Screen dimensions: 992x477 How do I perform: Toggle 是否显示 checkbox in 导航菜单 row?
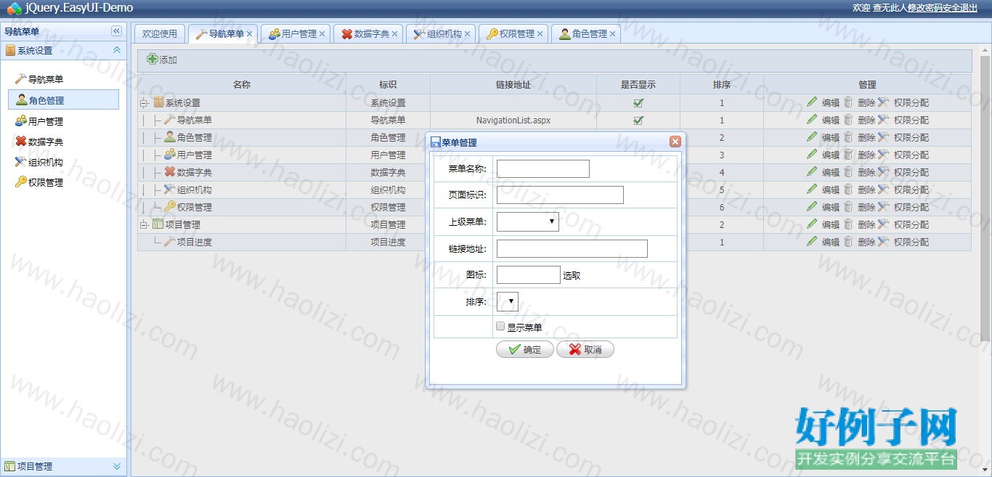[638, 120]
